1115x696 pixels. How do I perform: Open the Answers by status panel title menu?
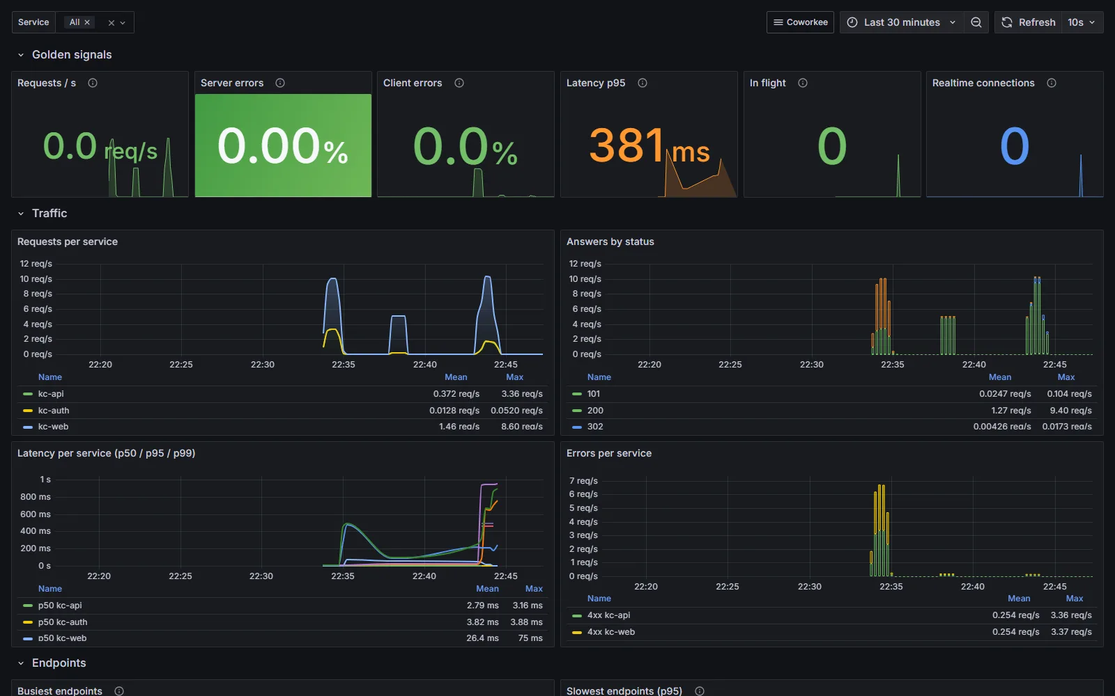click(610, 242)
